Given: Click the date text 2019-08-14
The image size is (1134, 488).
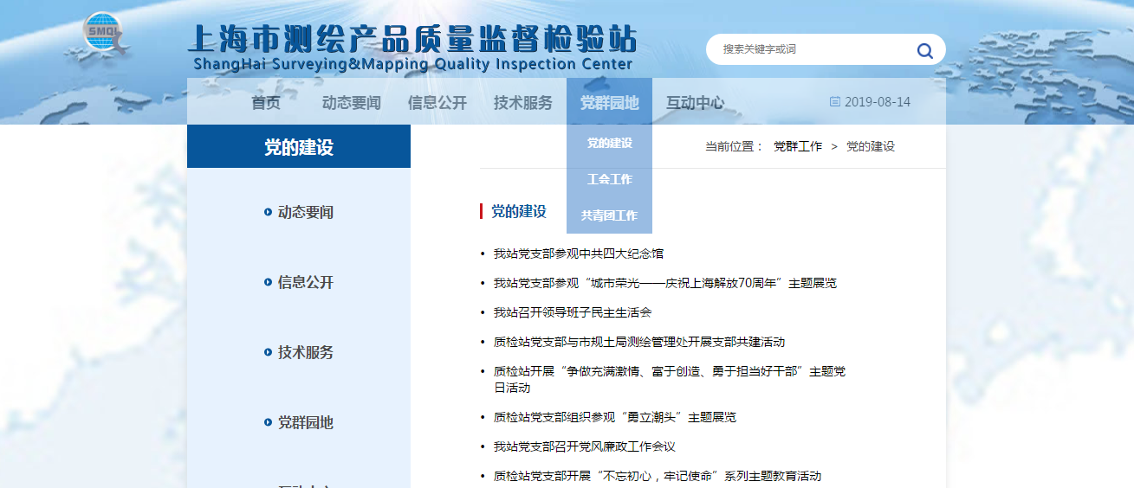Looking at the screenshot, I should (x=878, y=102).
